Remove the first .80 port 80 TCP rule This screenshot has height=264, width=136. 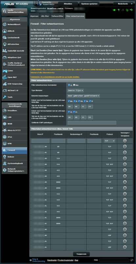125,147
